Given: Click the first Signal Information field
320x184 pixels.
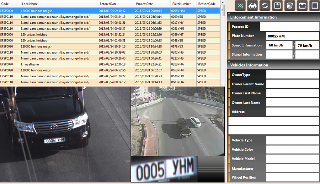Looking at the screenshot, I should [x=279, y=55].
